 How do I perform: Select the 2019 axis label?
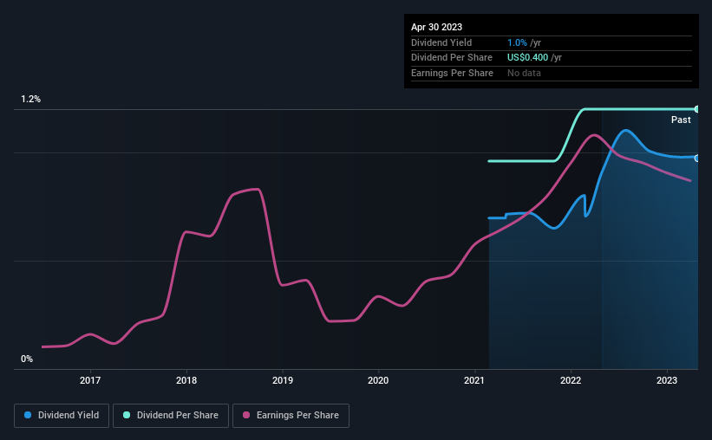click(283, 380)
